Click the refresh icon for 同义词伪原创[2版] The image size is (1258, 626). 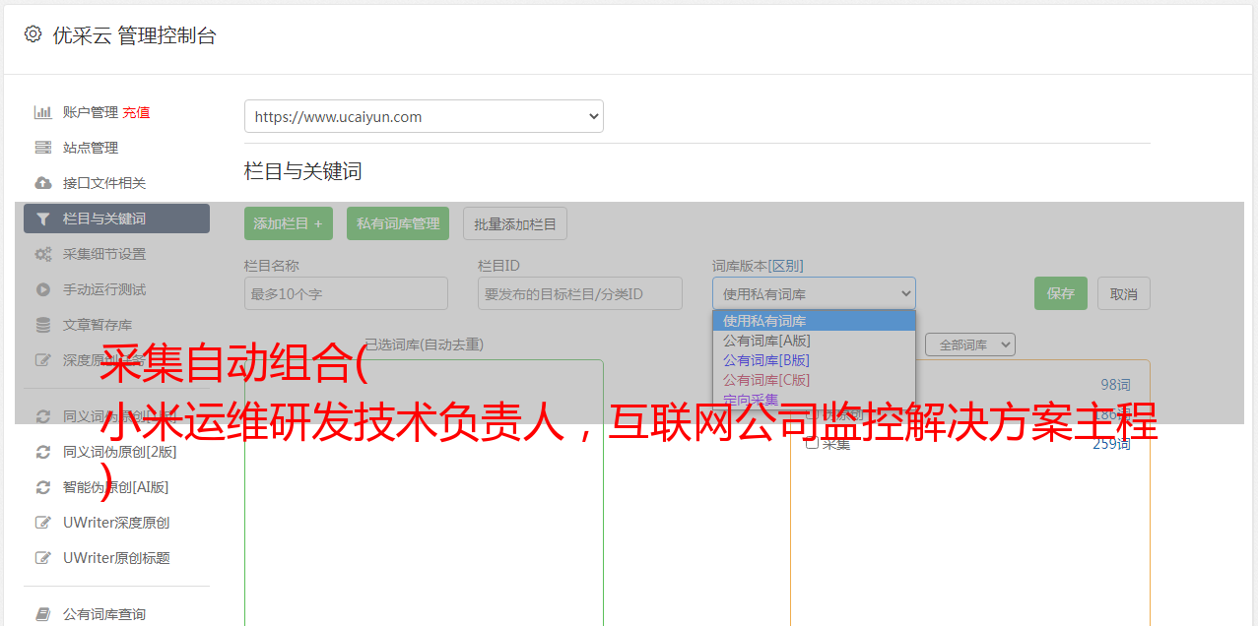pos(42,452)
